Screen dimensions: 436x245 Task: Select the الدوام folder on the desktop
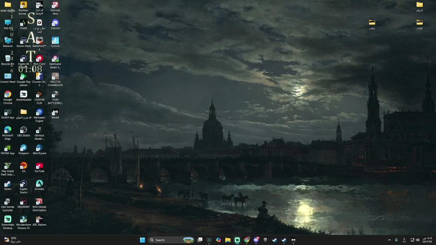(x=420, y=7)
